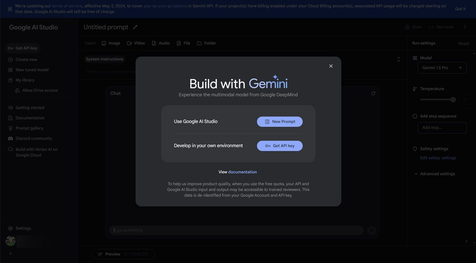Image resolution: width=476 pixels, height=263 pixels.
Task: Open the terms of service link
Action: 67,6
